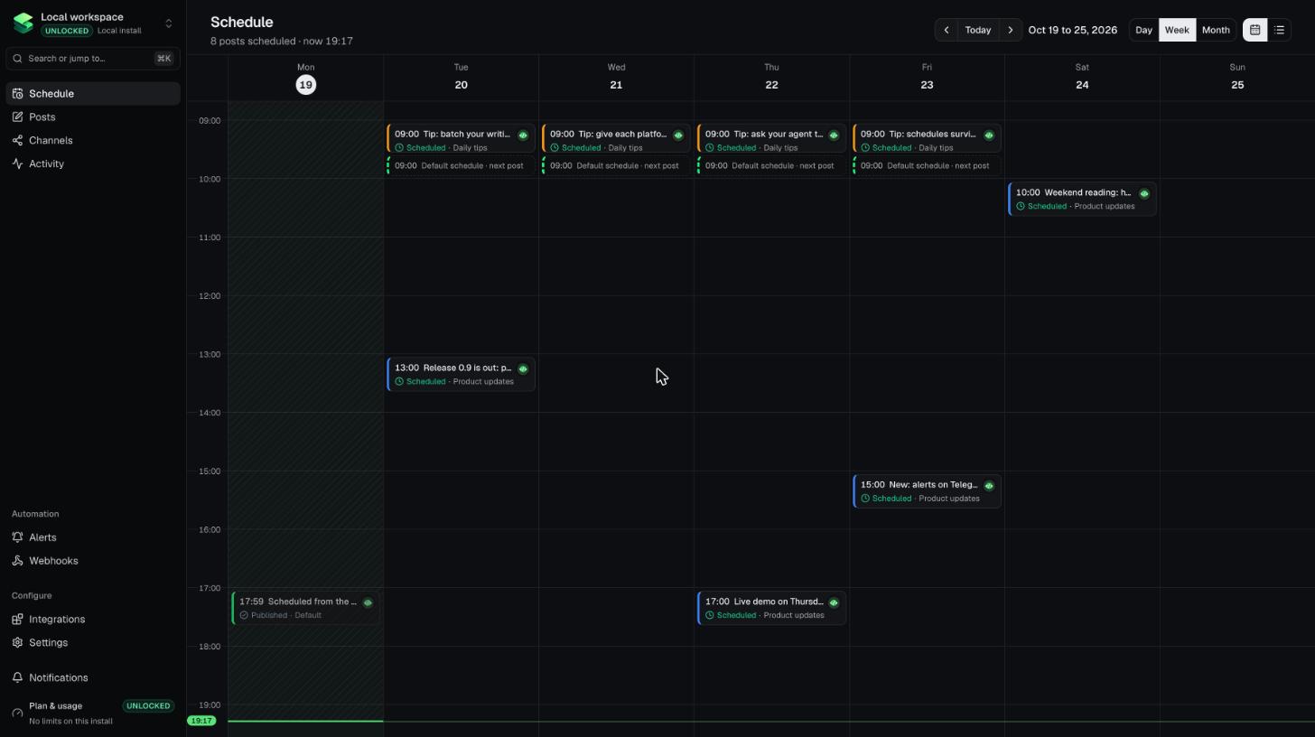The width and height of the screenshot is (1315, 737).
Task: Open Notifications in the sidebar
Action: 93,678
